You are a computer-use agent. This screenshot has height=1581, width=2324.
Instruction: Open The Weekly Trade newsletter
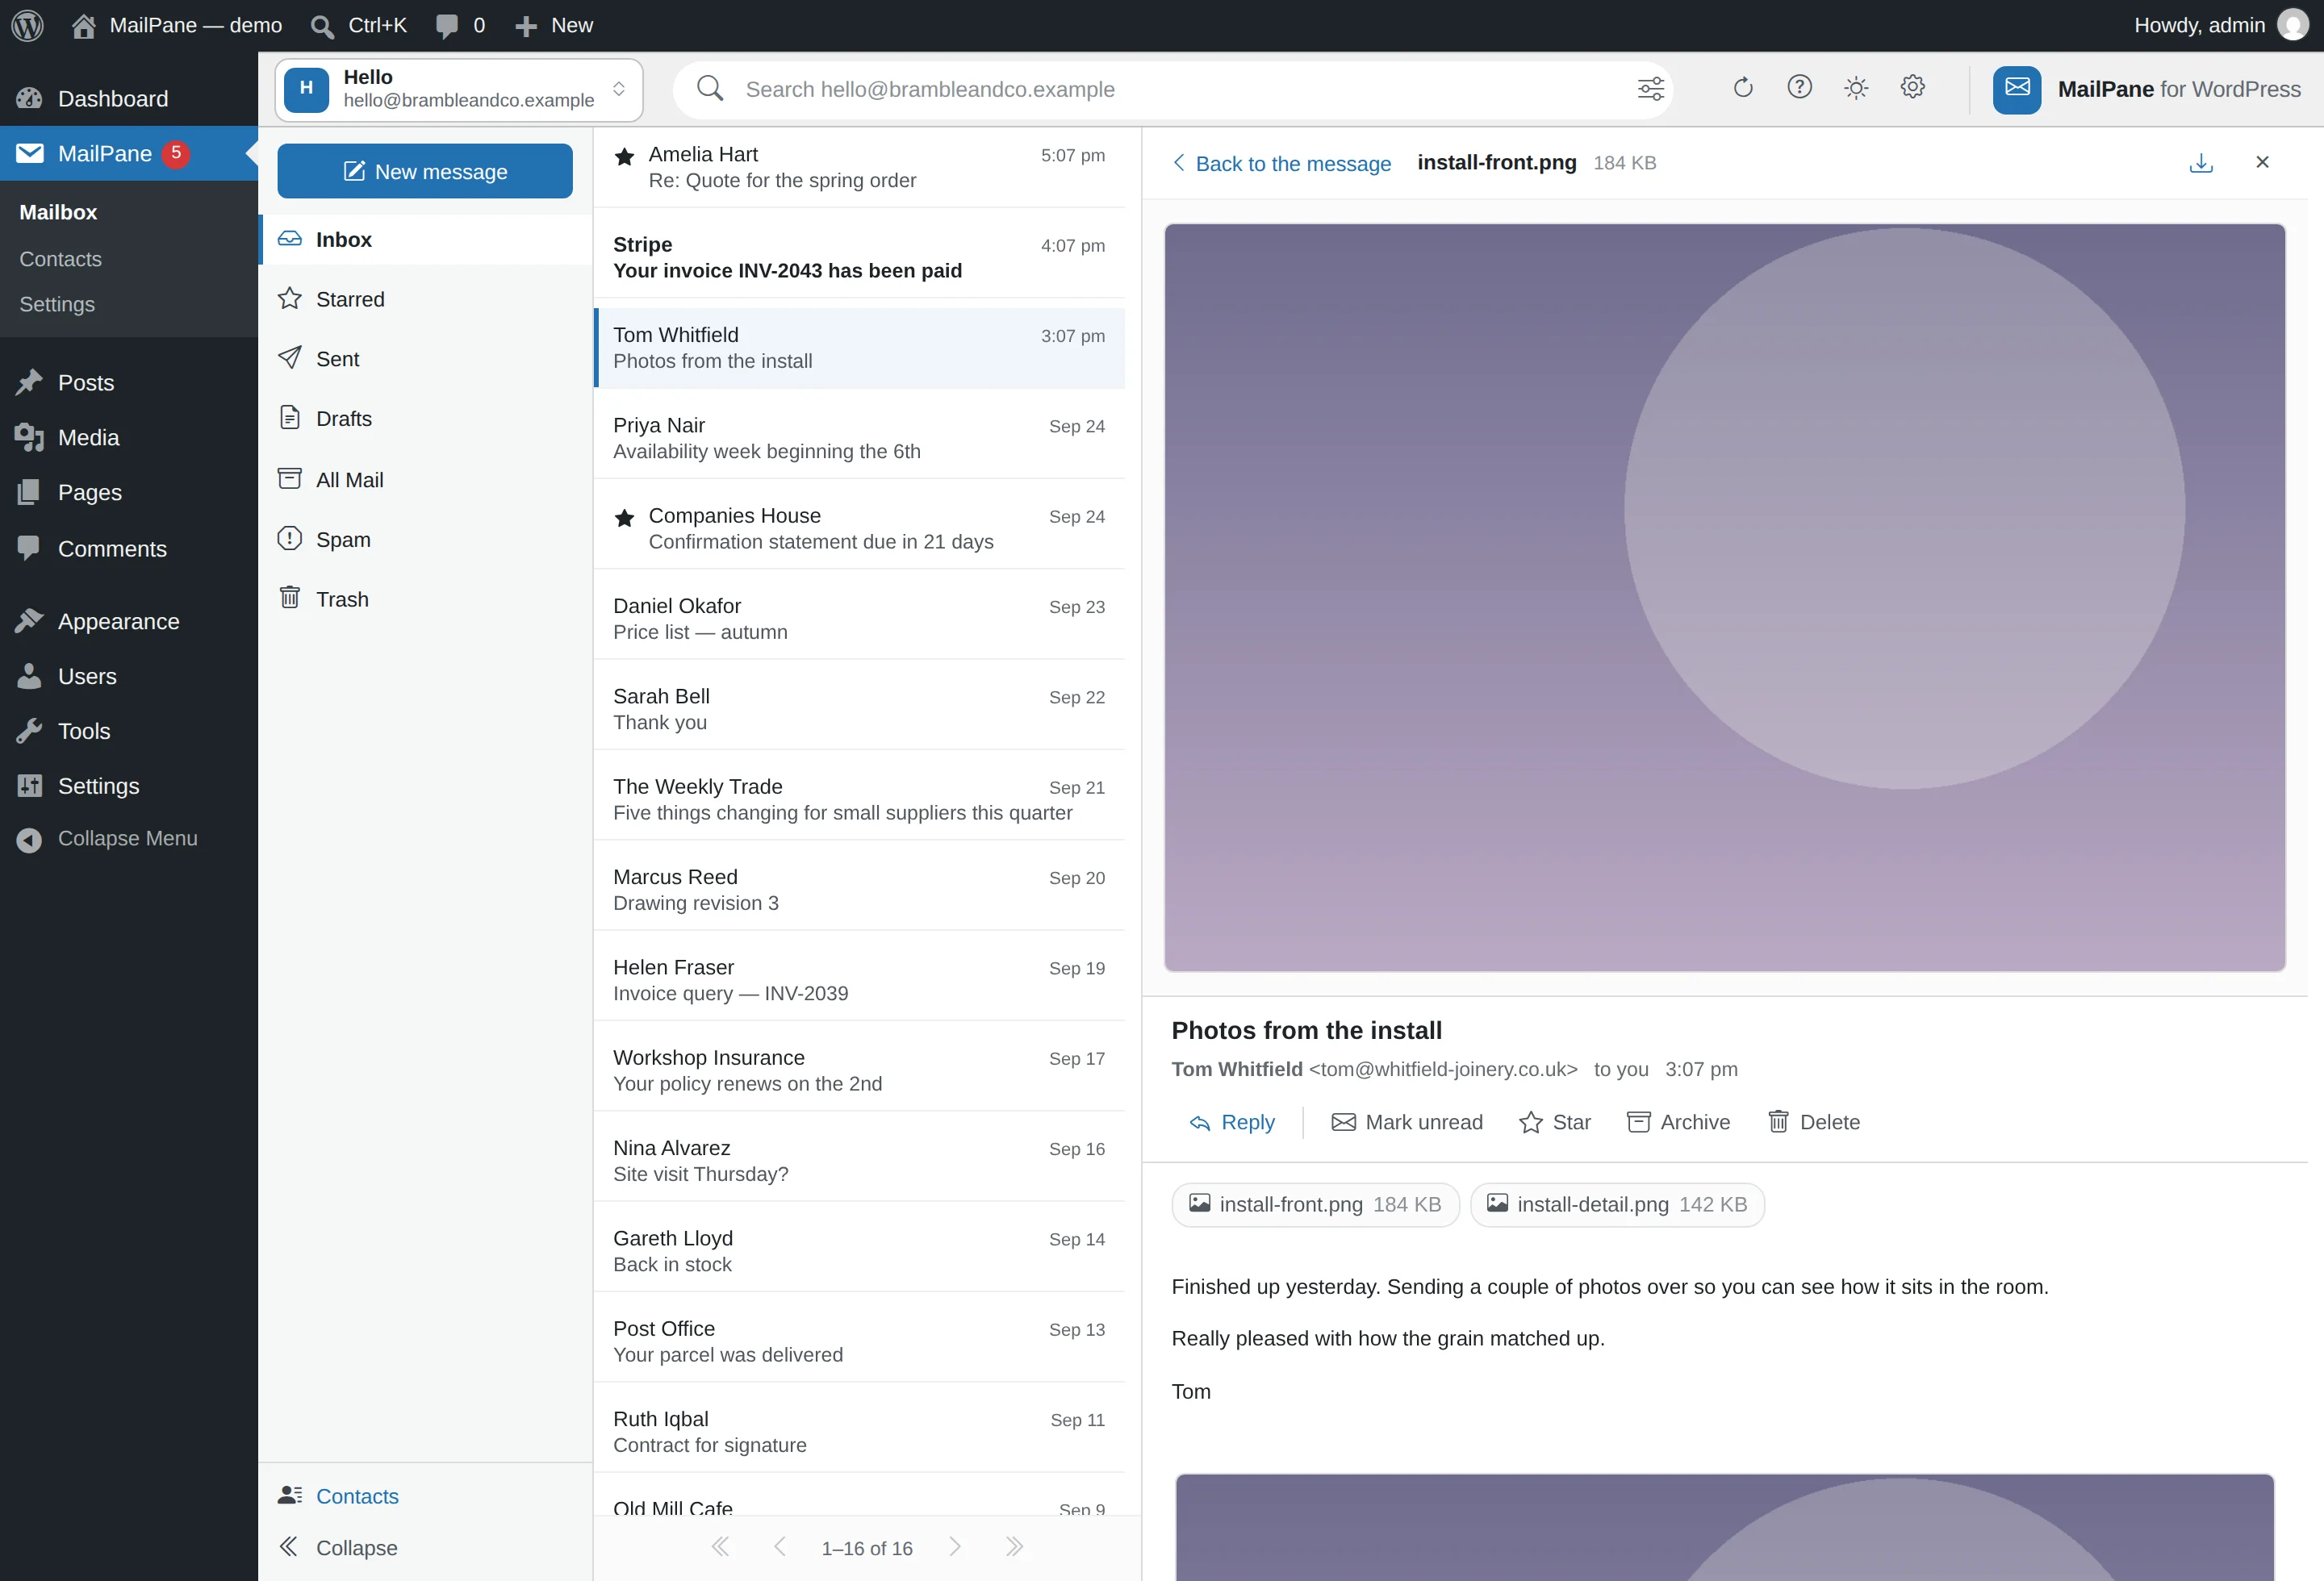coord(859,799)
